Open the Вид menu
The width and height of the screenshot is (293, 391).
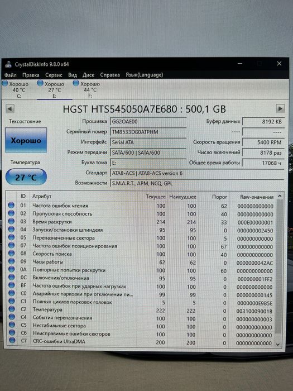73,75
